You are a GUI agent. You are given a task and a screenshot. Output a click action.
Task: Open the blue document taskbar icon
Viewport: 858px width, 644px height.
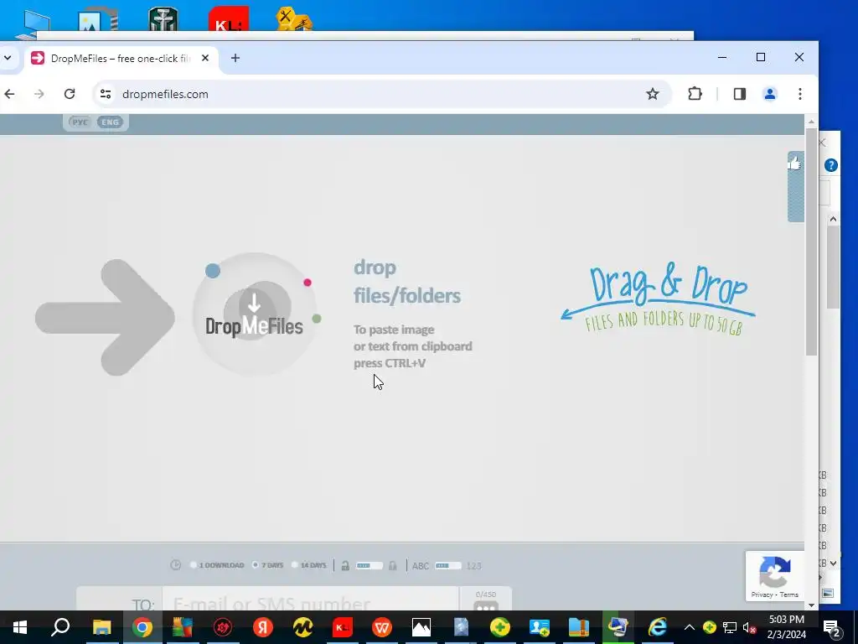[462, 627]
